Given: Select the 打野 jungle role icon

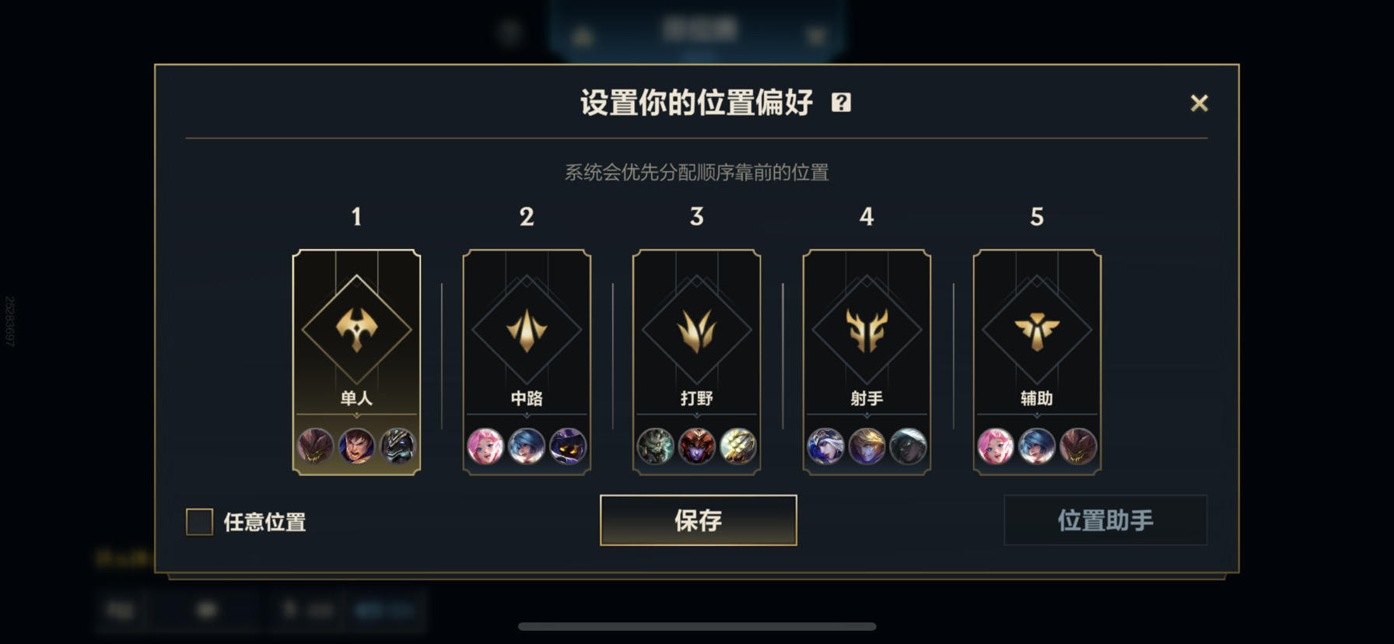Looking at the screenshot, I should (x=696, y=329).
